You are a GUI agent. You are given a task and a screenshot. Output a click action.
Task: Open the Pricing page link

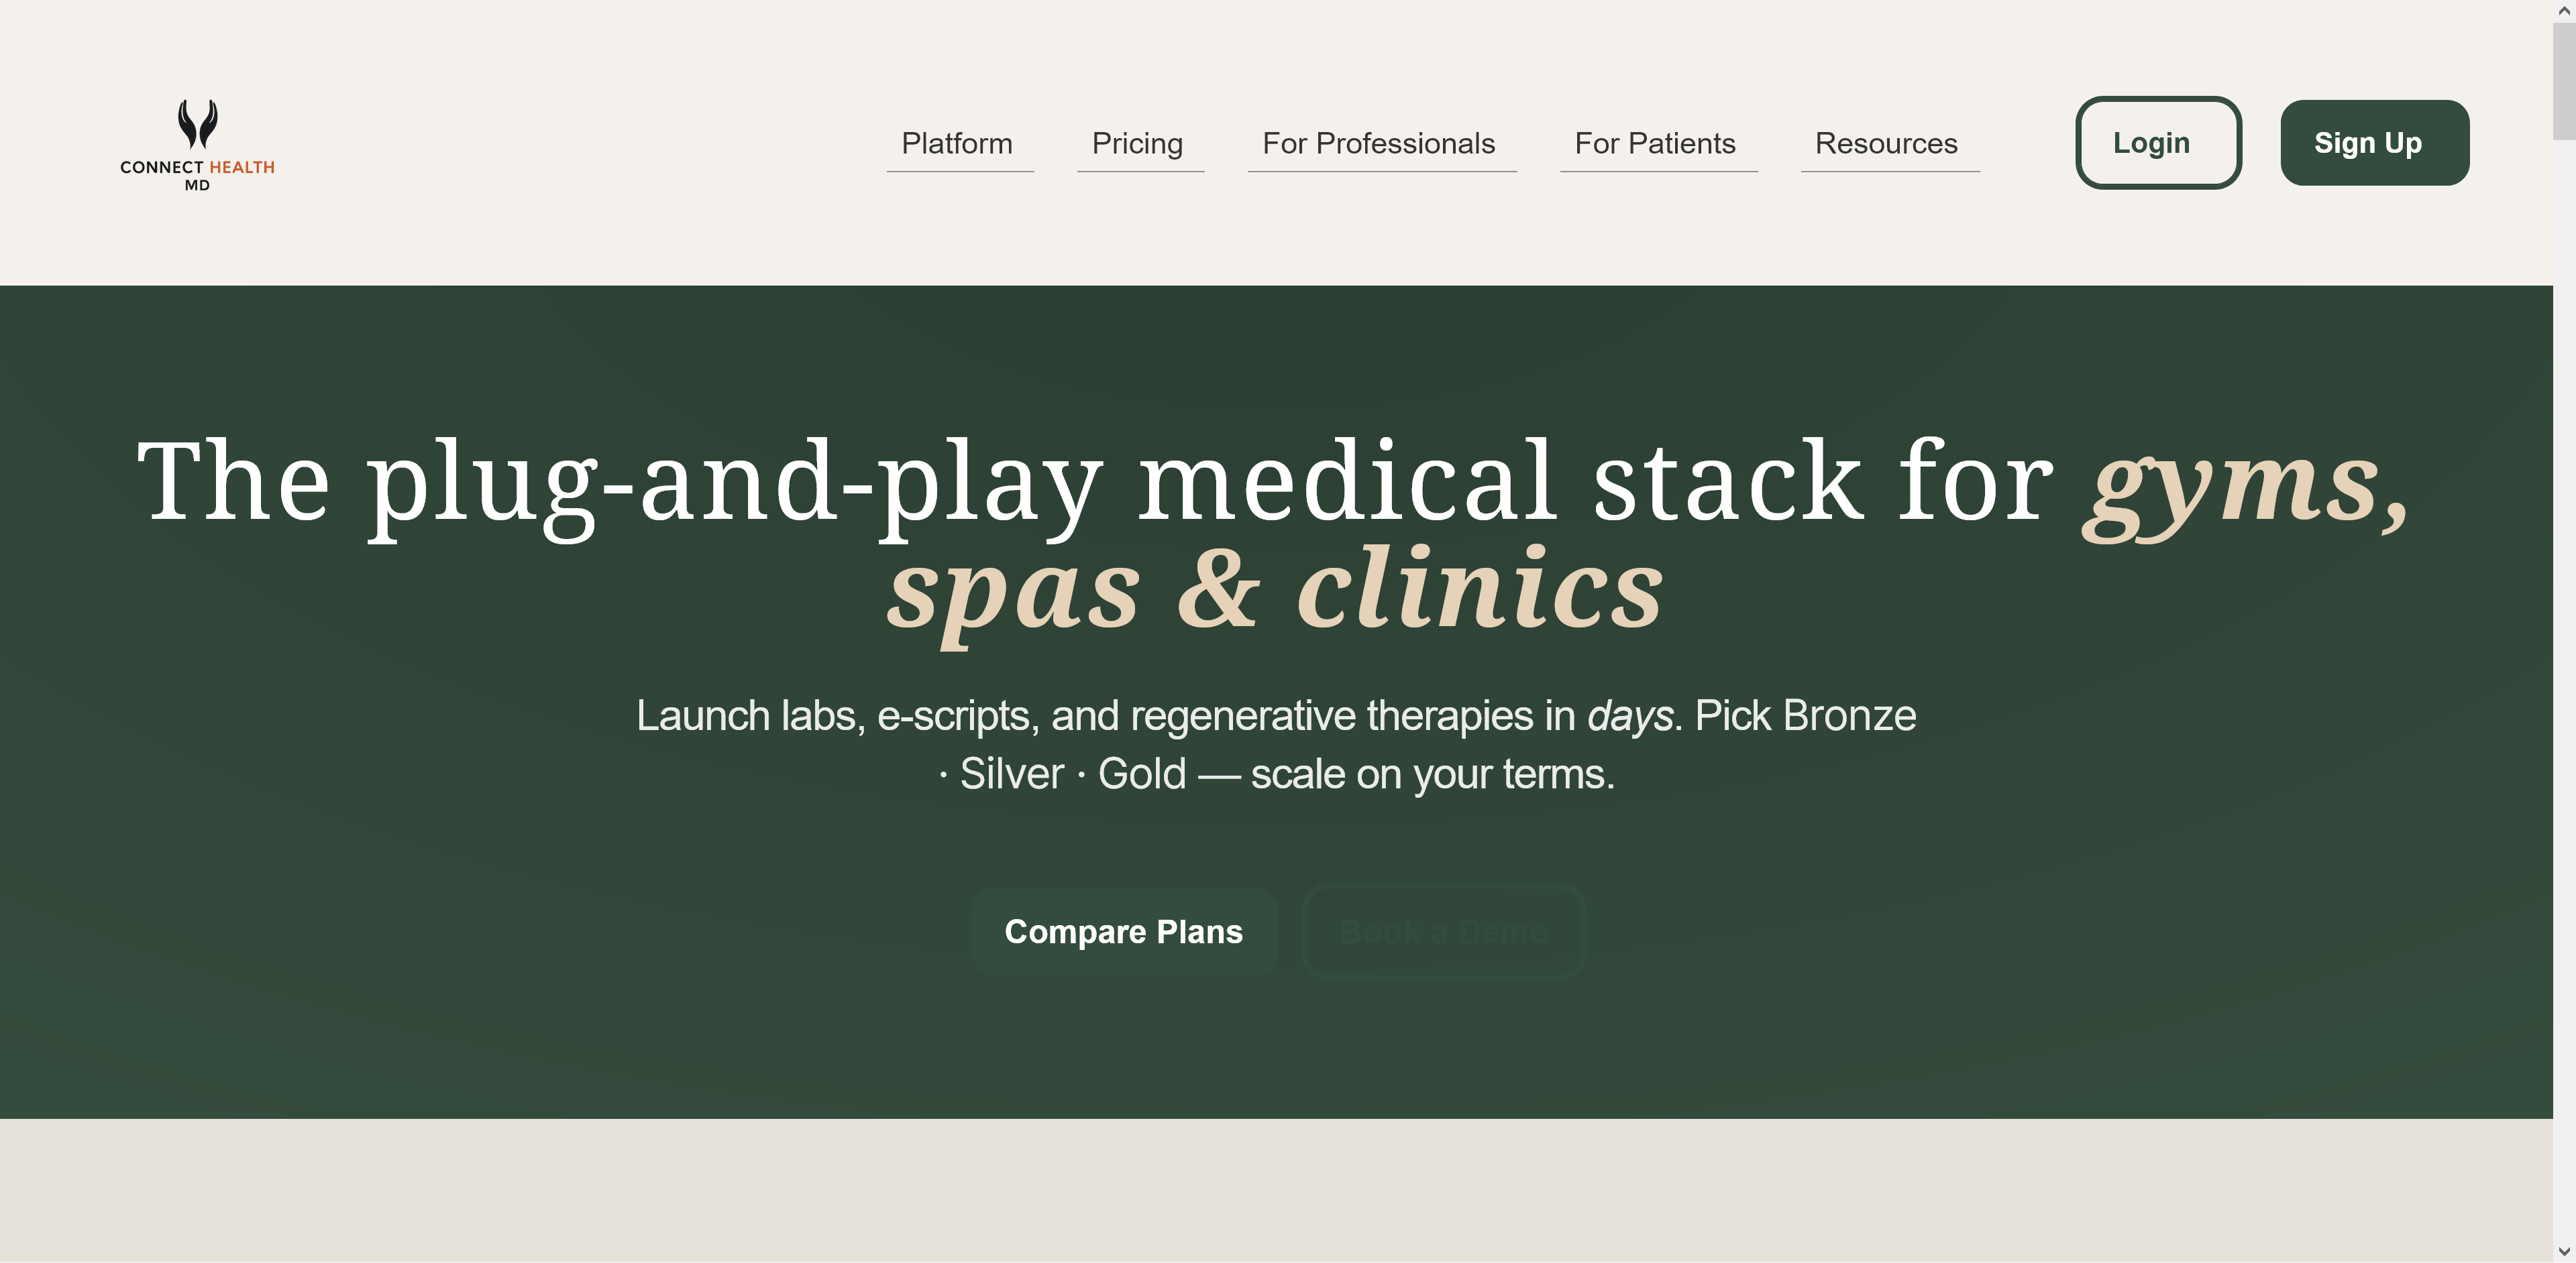[x=1138, y=143]
